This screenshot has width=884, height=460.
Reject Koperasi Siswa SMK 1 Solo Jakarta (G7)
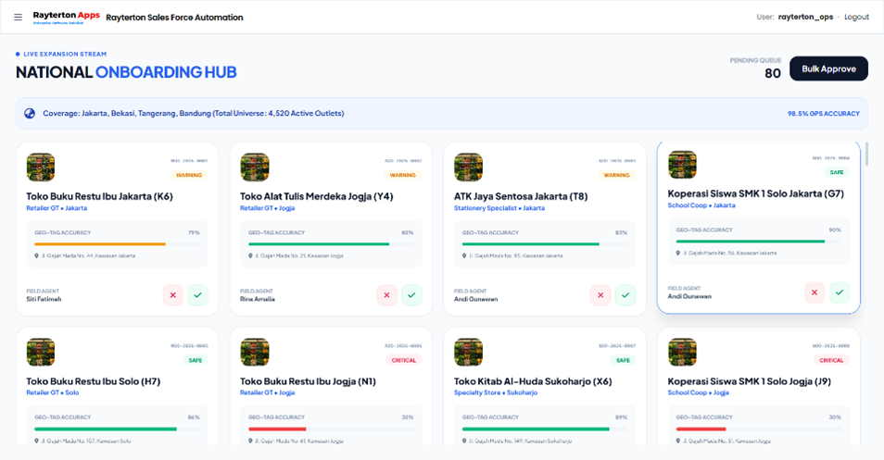815,292
